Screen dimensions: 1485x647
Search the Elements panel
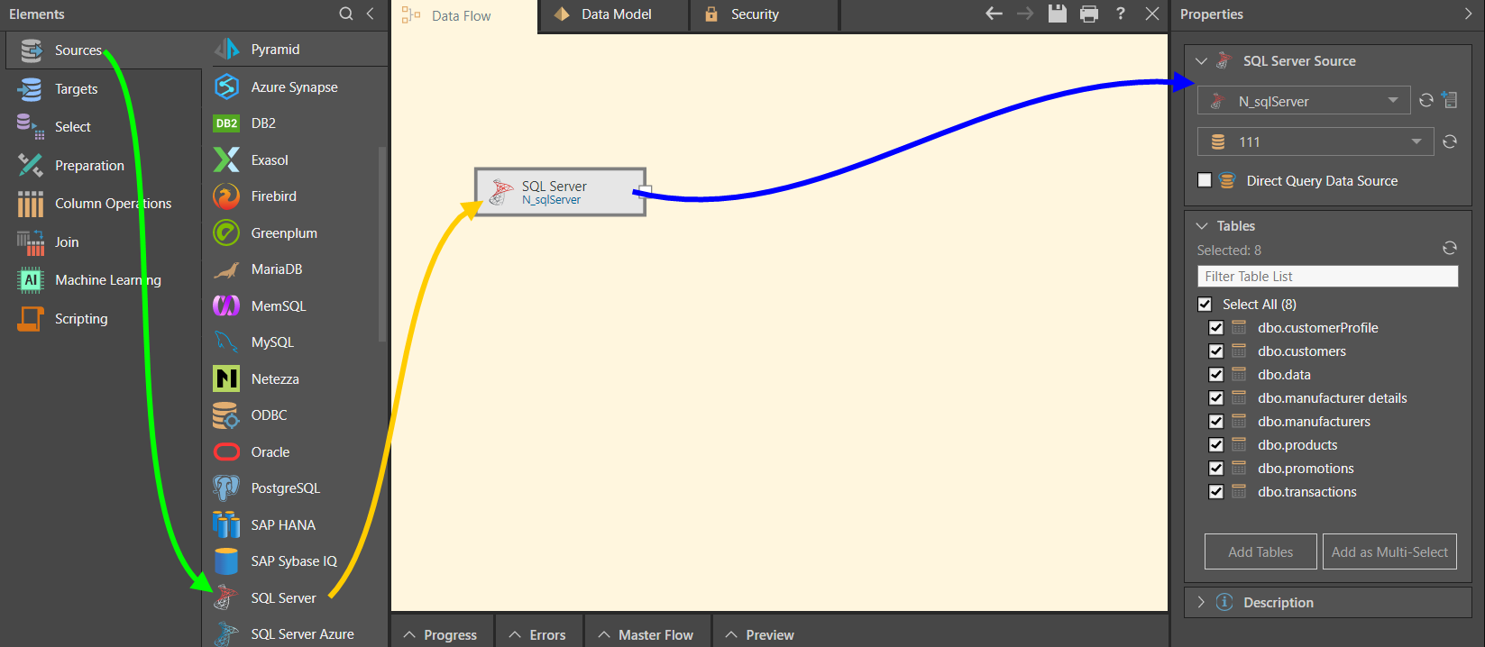(346, 14)
